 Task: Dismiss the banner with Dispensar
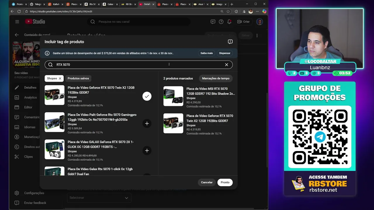pyautogui.click(x=225, y=53)
